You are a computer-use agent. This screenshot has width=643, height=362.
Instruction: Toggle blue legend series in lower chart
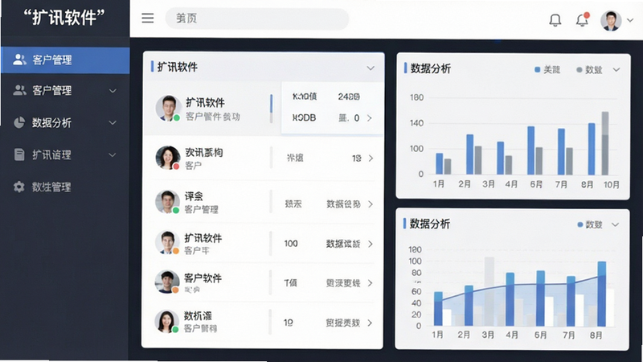[590, 224]
